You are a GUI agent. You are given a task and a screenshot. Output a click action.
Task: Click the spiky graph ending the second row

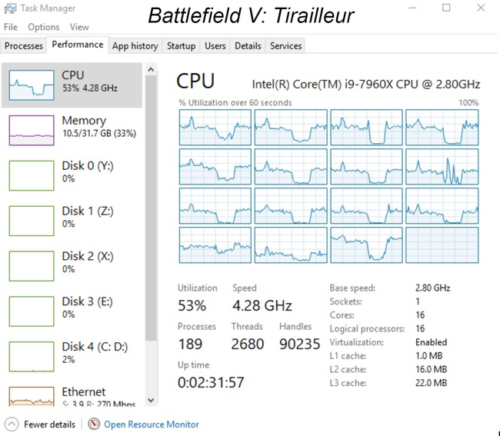point(442,167)
